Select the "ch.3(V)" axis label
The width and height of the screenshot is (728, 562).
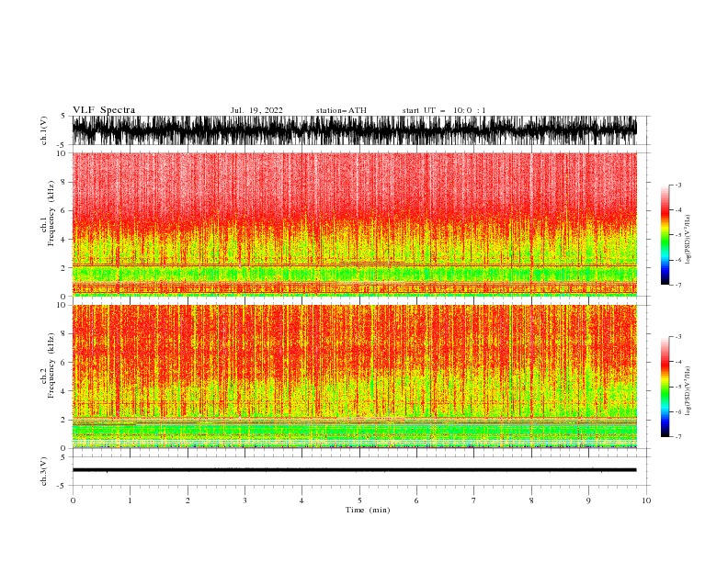[x=43, y=471]
